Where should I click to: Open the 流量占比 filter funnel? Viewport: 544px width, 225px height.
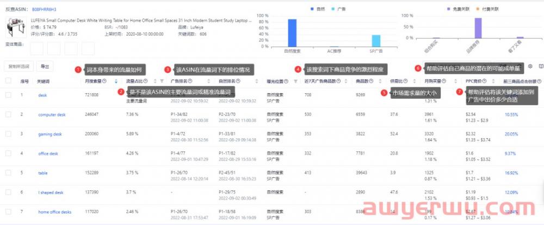point(162,81)
